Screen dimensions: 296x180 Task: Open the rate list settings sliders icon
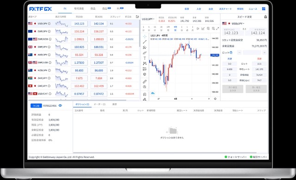click(x=137, y=17)
